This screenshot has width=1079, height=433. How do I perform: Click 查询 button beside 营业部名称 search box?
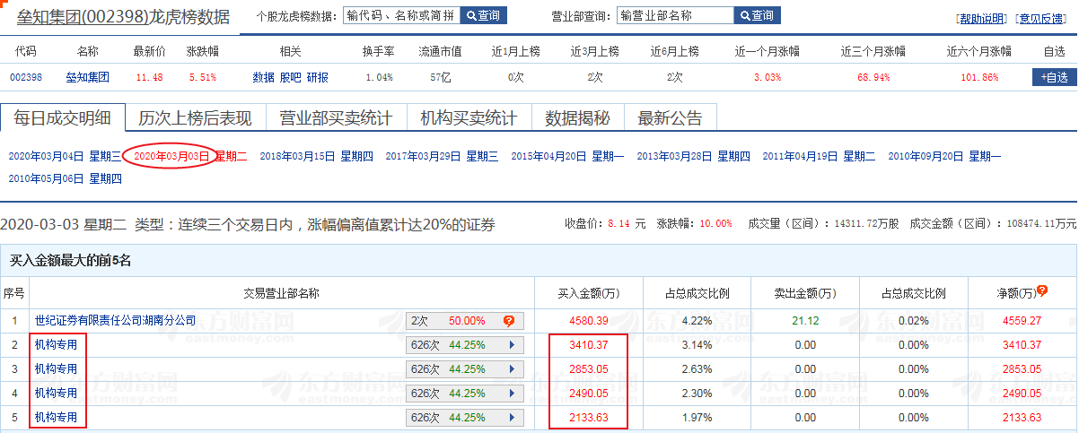758,15
